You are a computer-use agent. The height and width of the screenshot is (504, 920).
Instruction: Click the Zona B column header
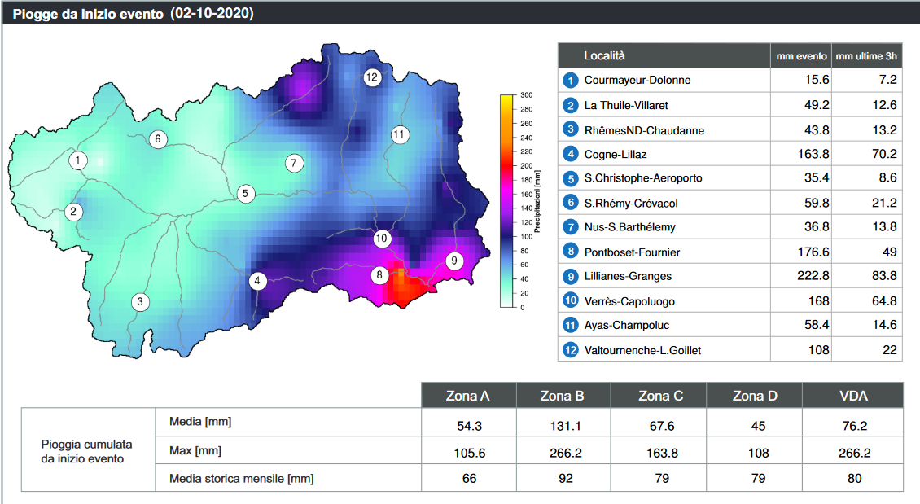click(x=562, y=397)
